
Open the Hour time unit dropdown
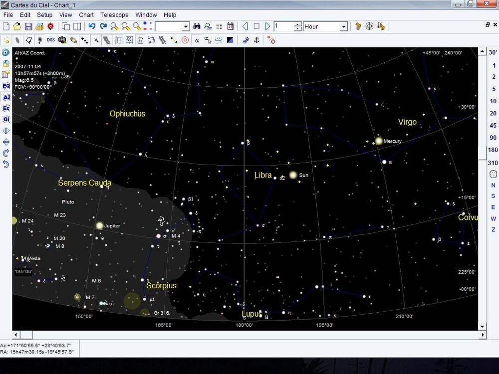343,26
